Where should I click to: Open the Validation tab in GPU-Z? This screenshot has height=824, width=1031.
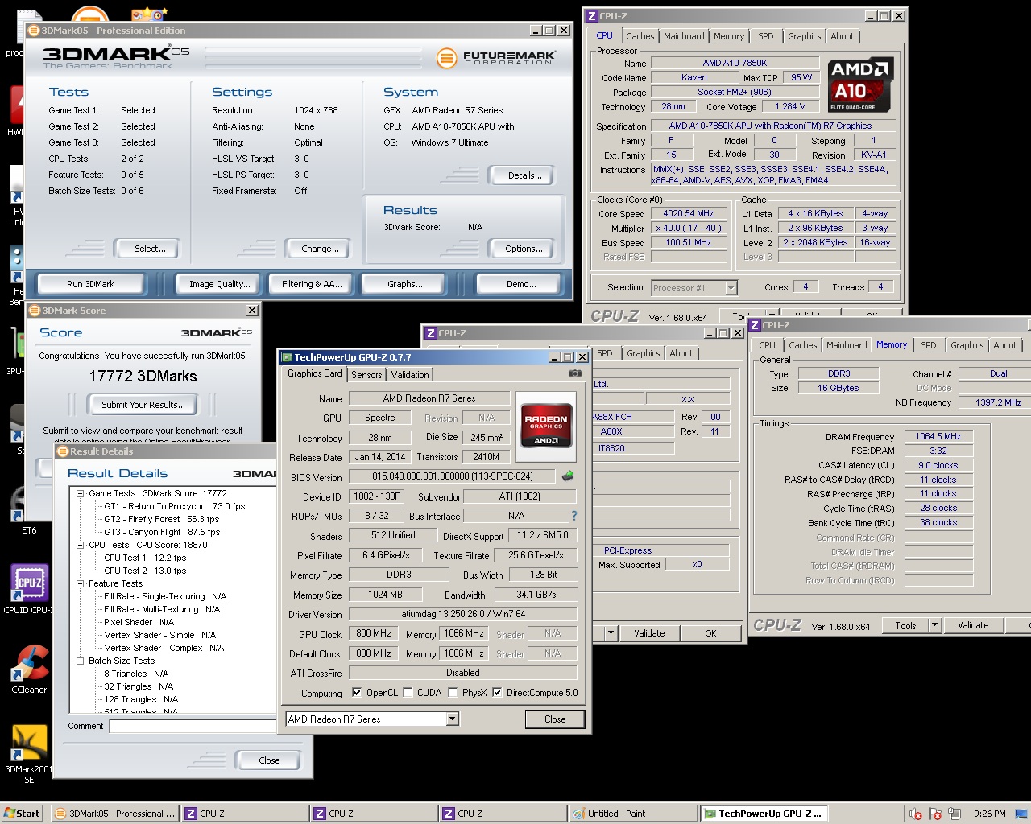click(x=410, y=375)
